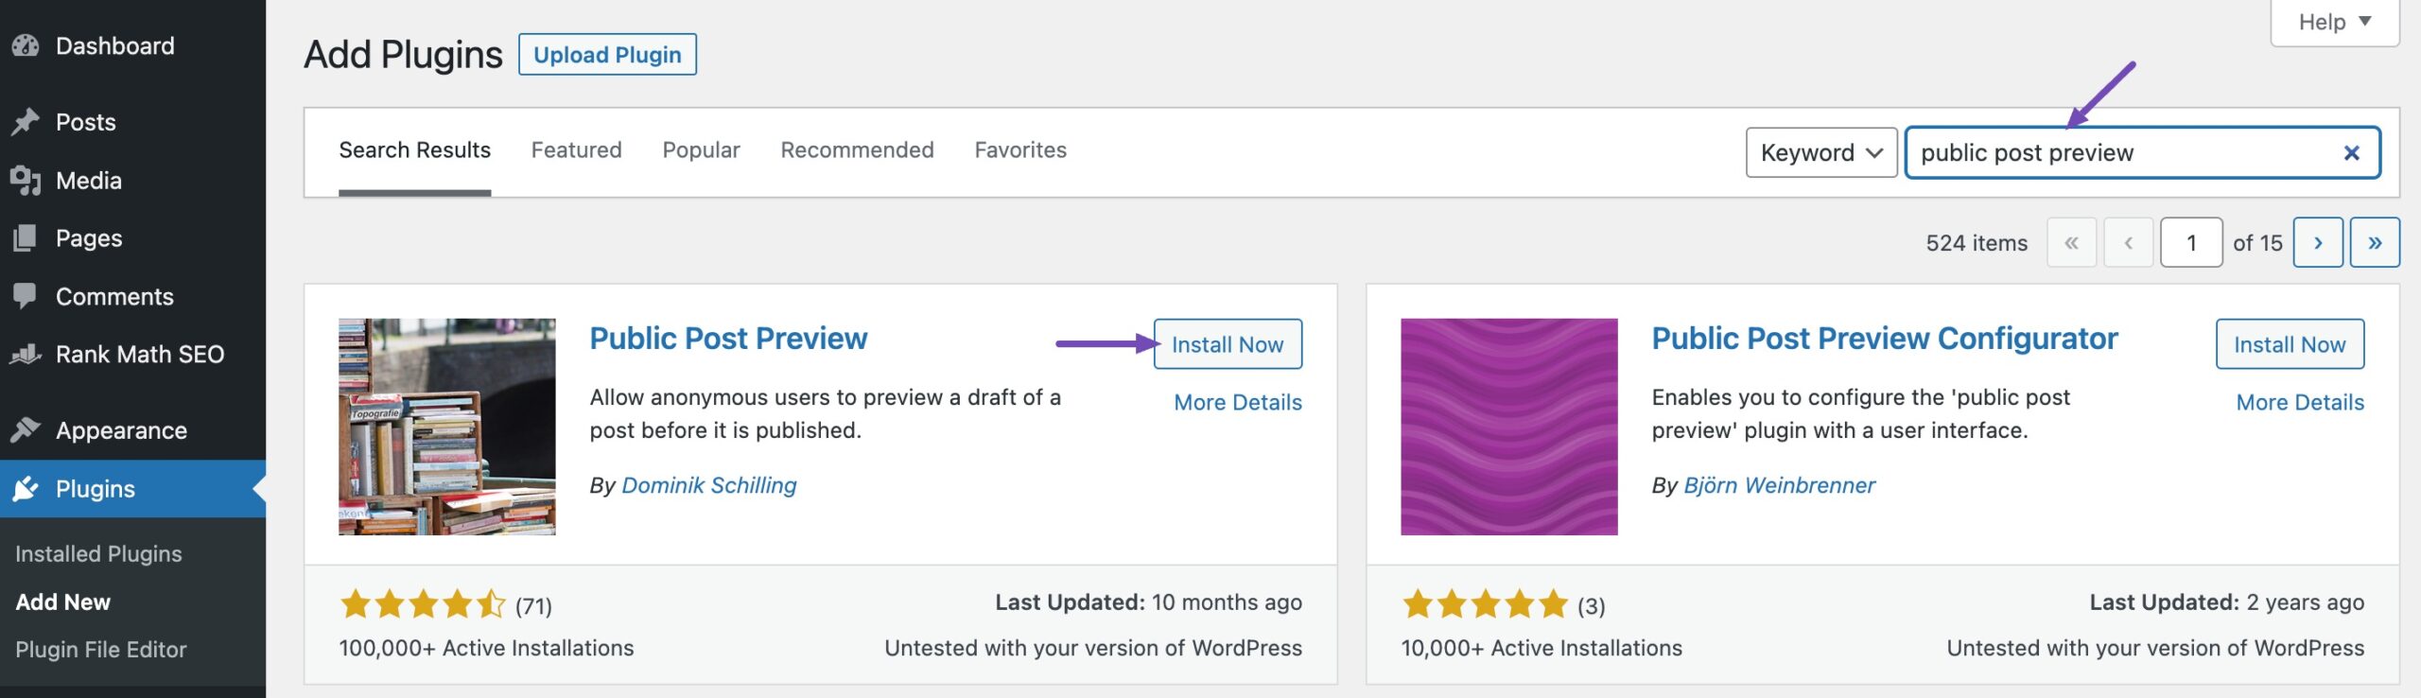Go to next results page arrow
Screen dimensions: 2421x698
[2318, 242]
